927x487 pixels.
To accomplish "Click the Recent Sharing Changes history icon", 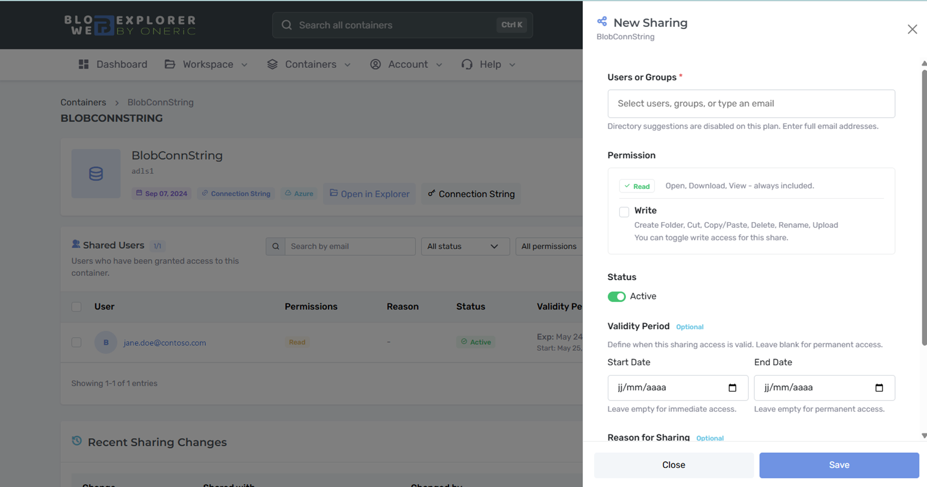I will 76,441.
